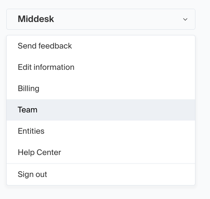Submit feedback via Send feedback
Screen dimensions: 210x199
click(x=45, y=46)
